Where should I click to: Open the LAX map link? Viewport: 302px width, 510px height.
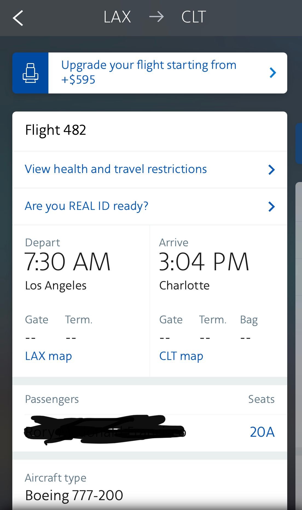[x=48, y=356]
